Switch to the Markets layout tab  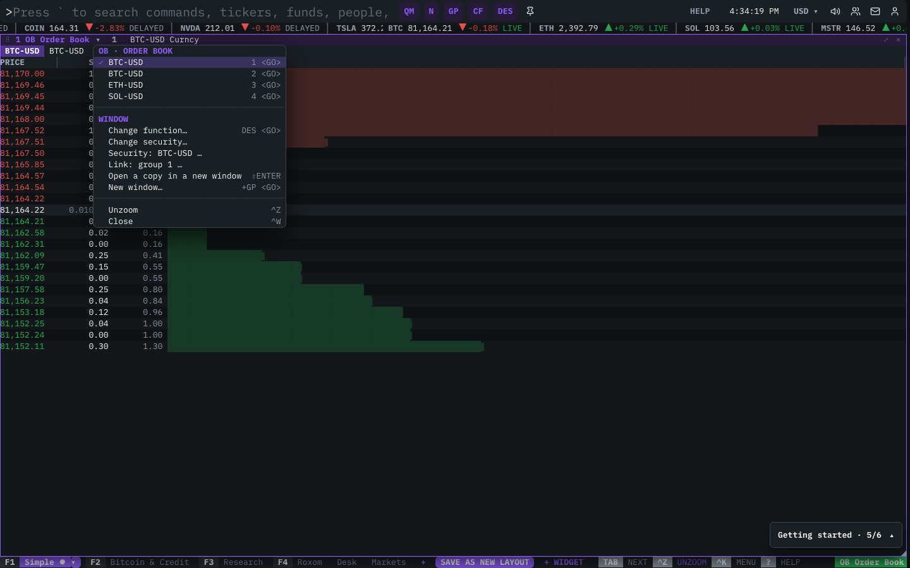[389, 562]
